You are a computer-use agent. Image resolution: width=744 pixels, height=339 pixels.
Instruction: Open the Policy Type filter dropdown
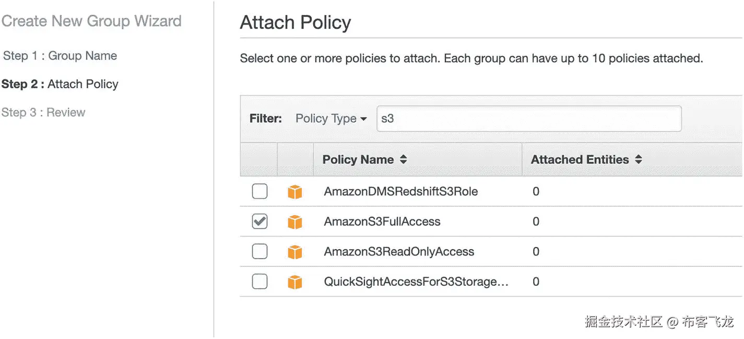[x=331, y=119]
